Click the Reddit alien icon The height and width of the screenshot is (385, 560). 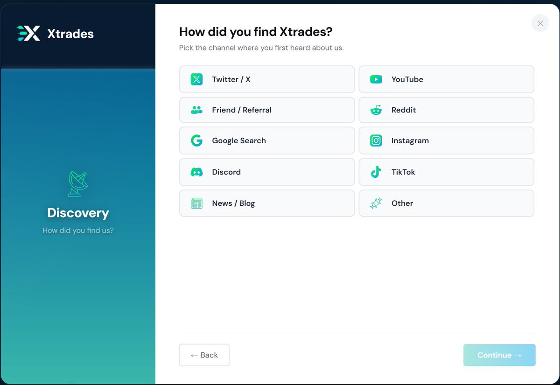click(376, 110)
